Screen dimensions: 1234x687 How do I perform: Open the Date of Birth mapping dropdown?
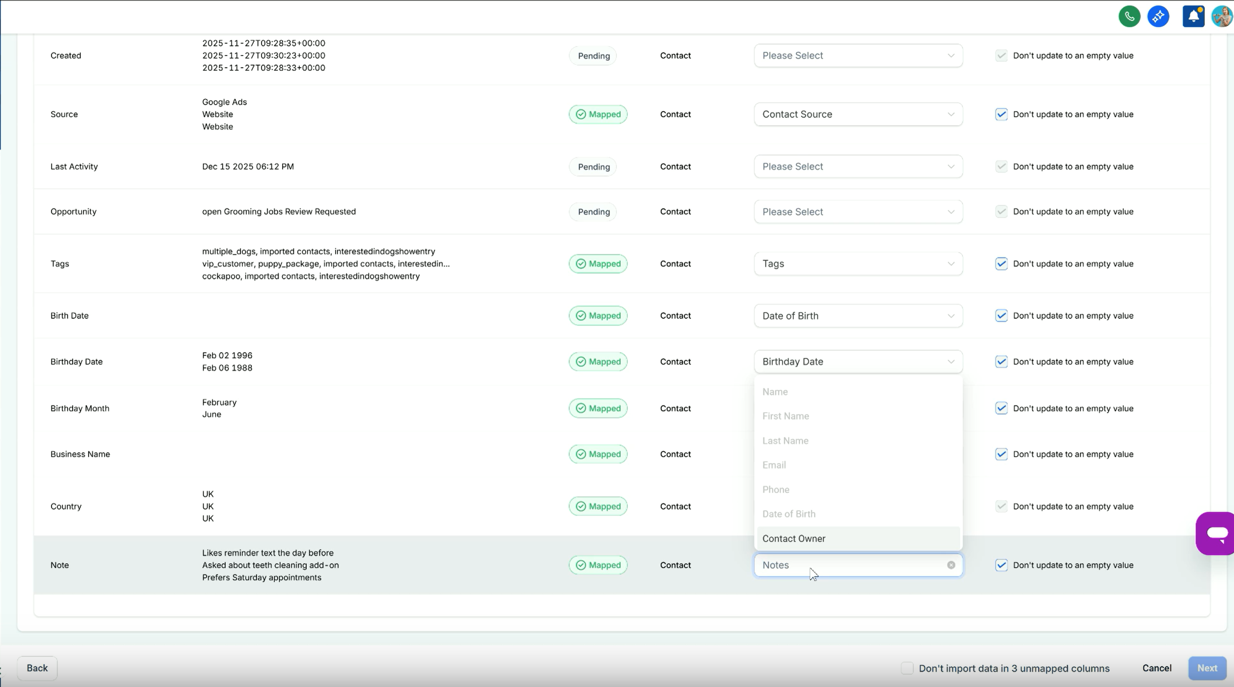tap(858, 316)
